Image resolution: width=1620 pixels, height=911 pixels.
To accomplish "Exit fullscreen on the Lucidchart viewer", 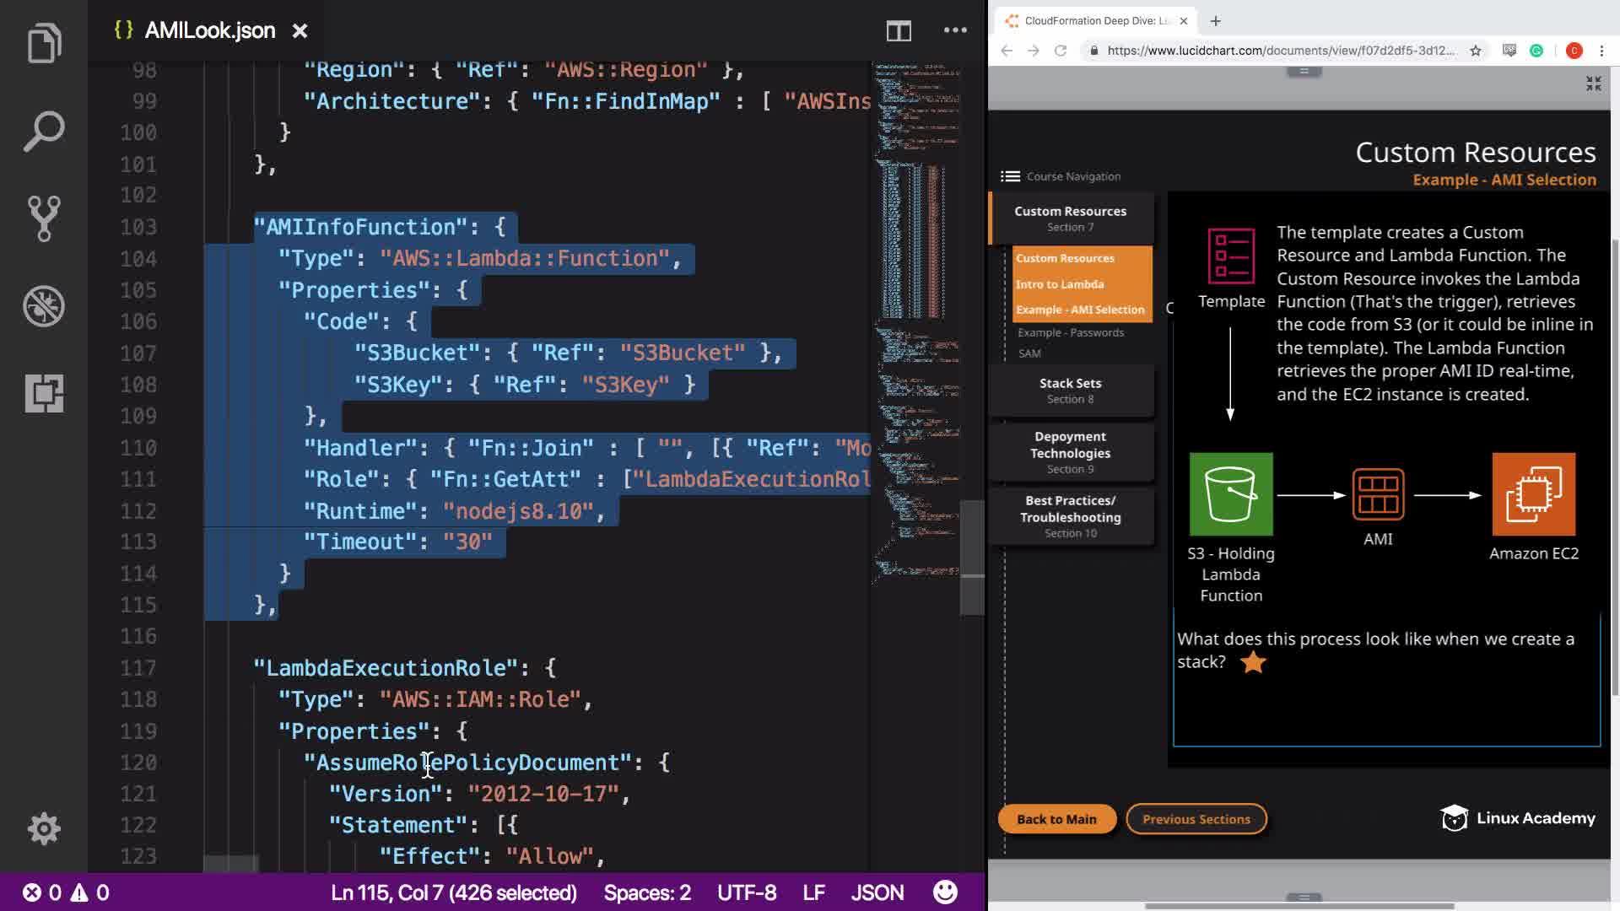I will coord(1593,84).
